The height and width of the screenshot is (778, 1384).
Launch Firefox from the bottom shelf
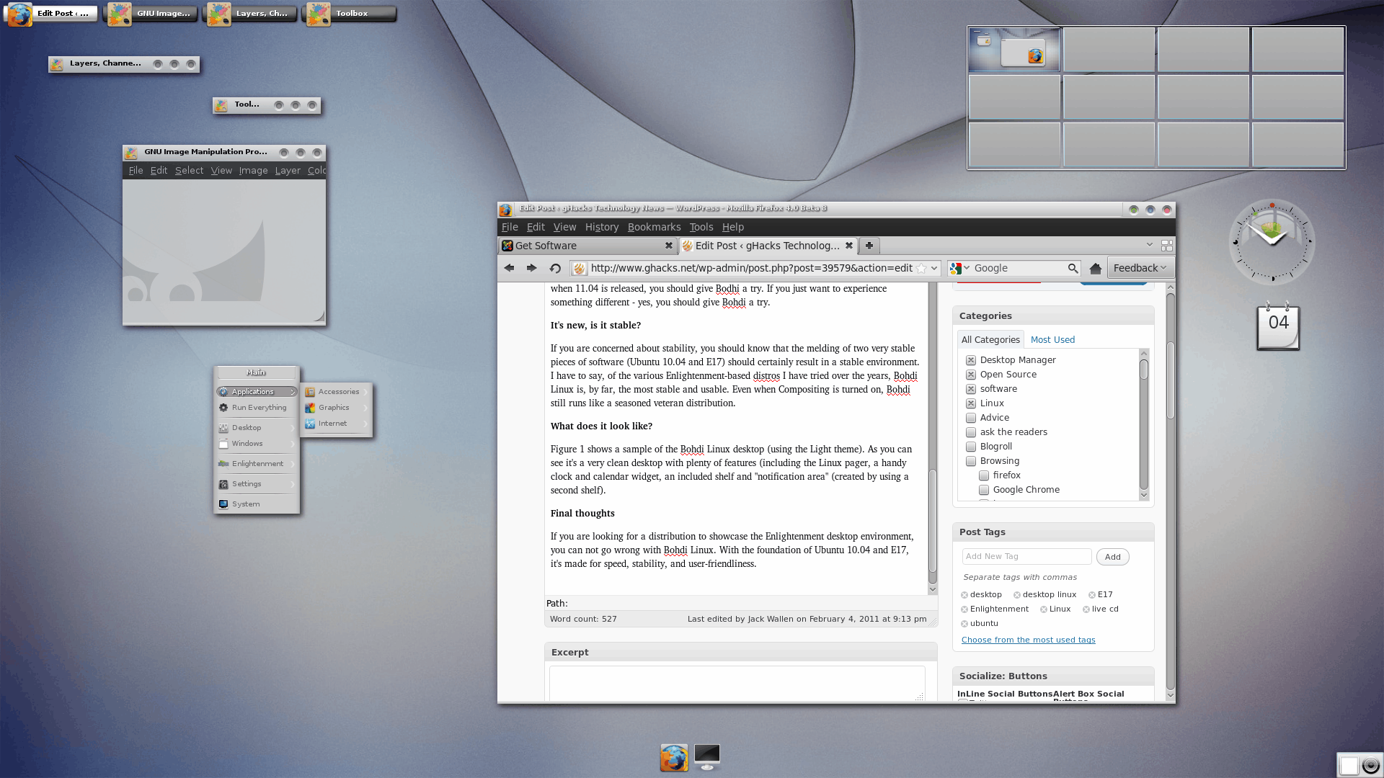[x=674, y=757]
